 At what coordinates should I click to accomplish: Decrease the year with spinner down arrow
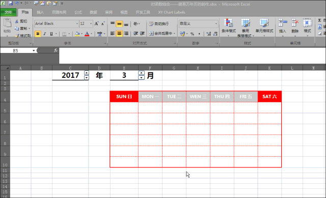pyautogui.click(x=87, y=77)
